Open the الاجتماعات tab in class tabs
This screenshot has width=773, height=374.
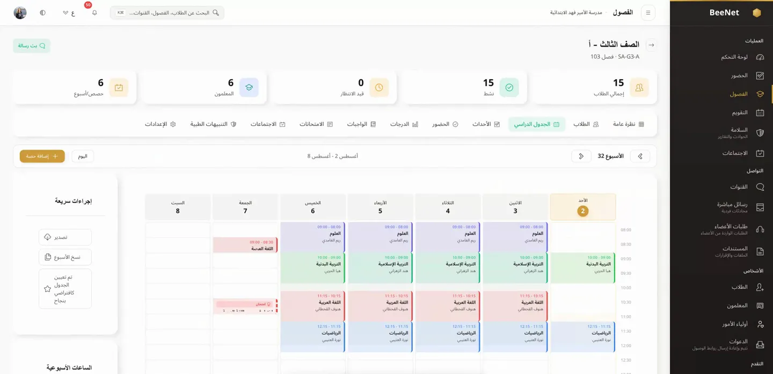click(x=268, y=124)
